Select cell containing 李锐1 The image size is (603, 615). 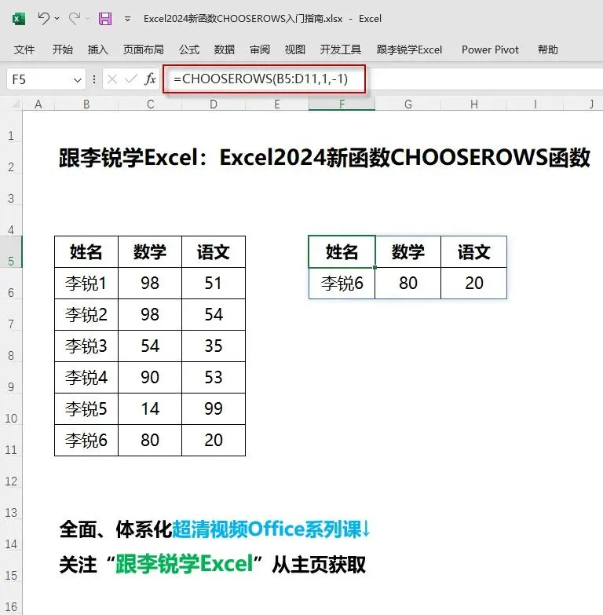(86, 284)
